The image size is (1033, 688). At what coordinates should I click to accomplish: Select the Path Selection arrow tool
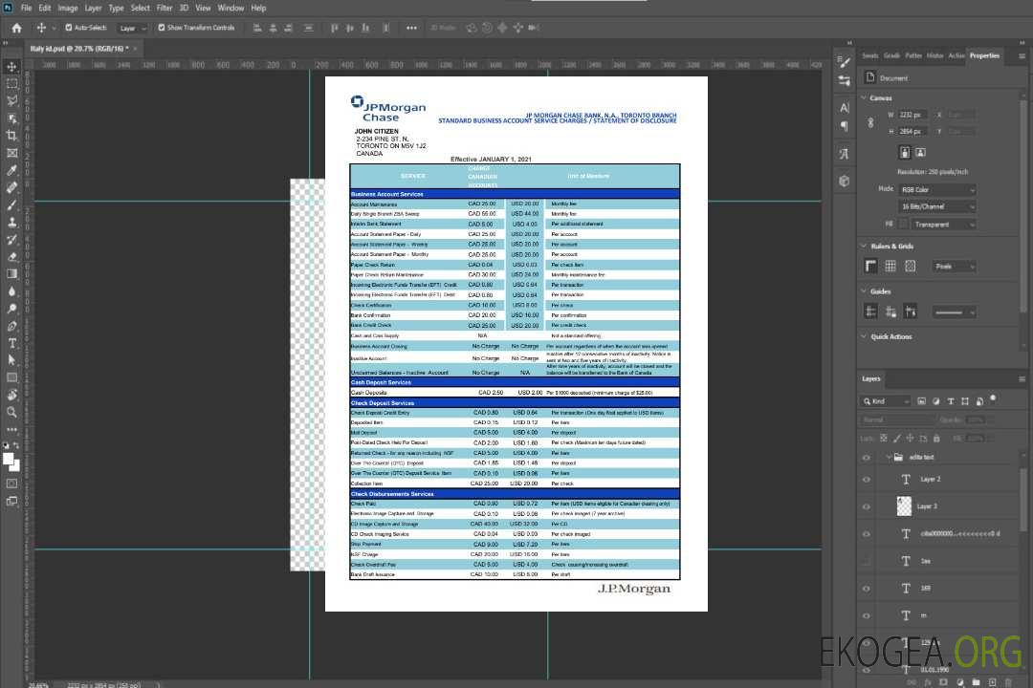tap(11, 360)
